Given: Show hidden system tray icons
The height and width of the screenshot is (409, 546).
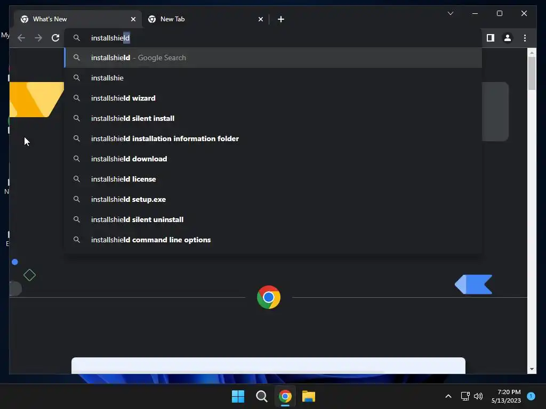Looking at the screenshot, I should 448,396.
